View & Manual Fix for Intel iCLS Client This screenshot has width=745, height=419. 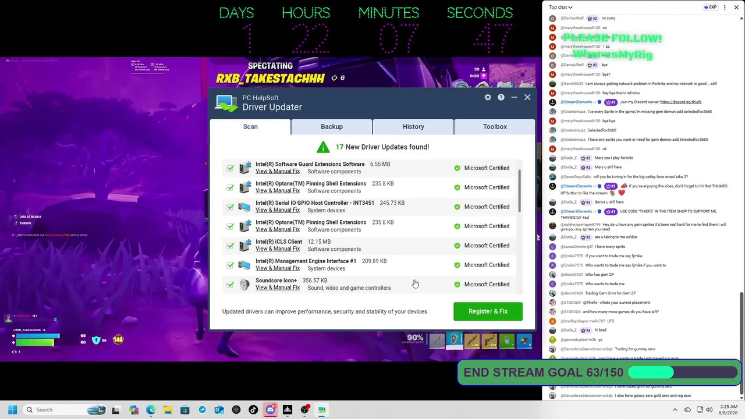point(278,249)
